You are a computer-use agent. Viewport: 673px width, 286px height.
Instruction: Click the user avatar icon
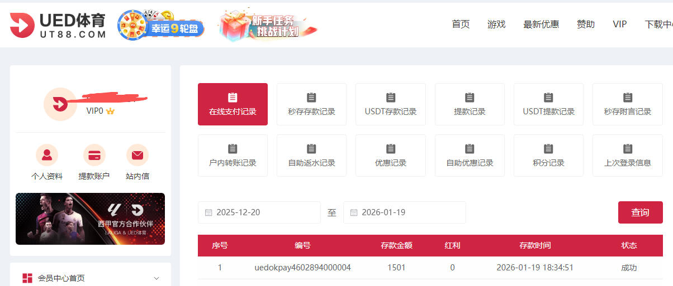pyautogui.click(x=60, y=104)
